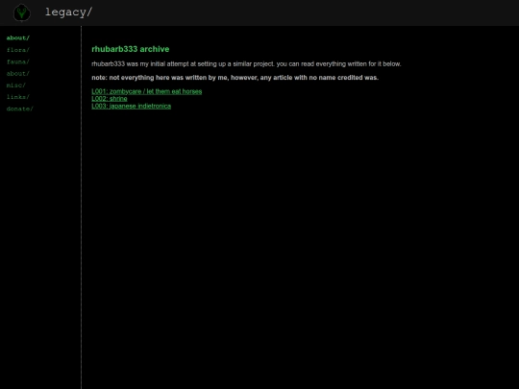Click the legacy/ page title in header
Image resolution: width=519 pixels, height=389 pixels.
point(68,12)
